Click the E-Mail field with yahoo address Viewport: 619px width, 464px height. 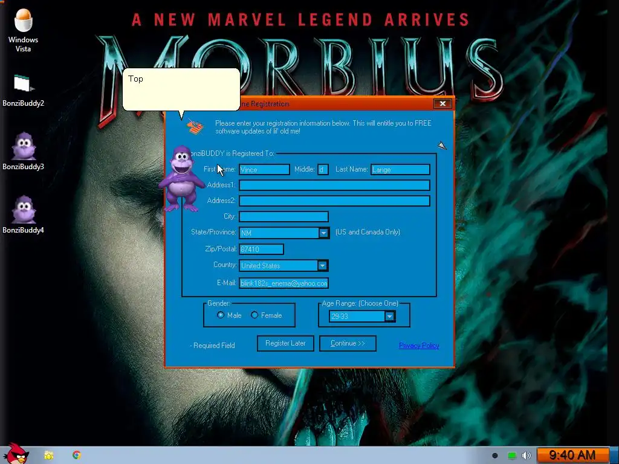coord(284,283)
